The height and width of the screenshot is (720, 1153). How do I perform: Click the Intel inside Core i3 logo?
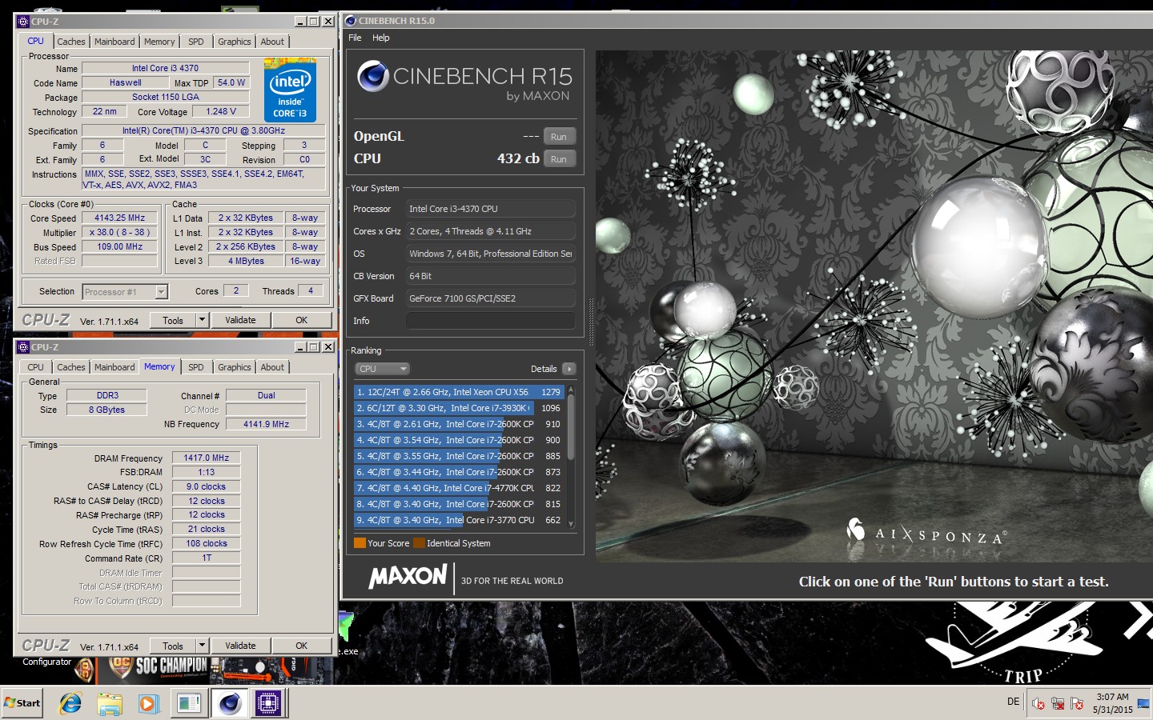pyautogui.click(x=290, y=90)
